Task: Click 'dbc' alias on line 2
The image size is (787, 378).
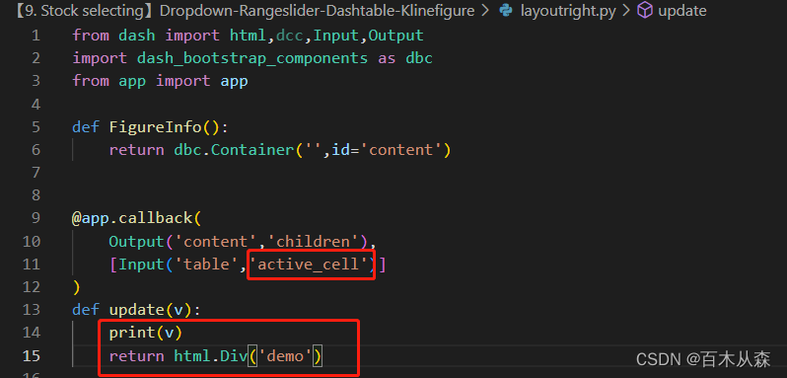Action: [x=419, y=58]
